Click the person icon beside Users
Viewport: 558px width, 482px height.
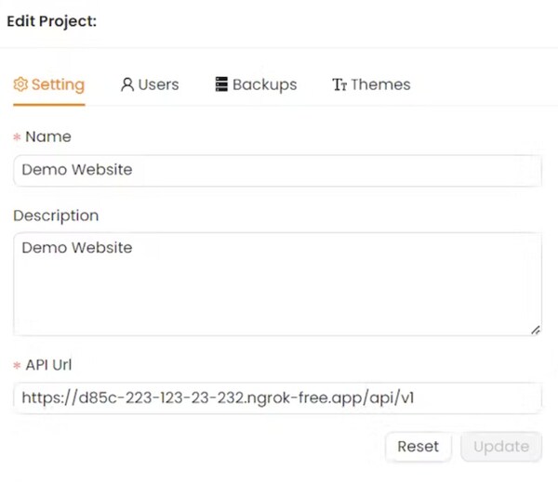pos(127,85)
